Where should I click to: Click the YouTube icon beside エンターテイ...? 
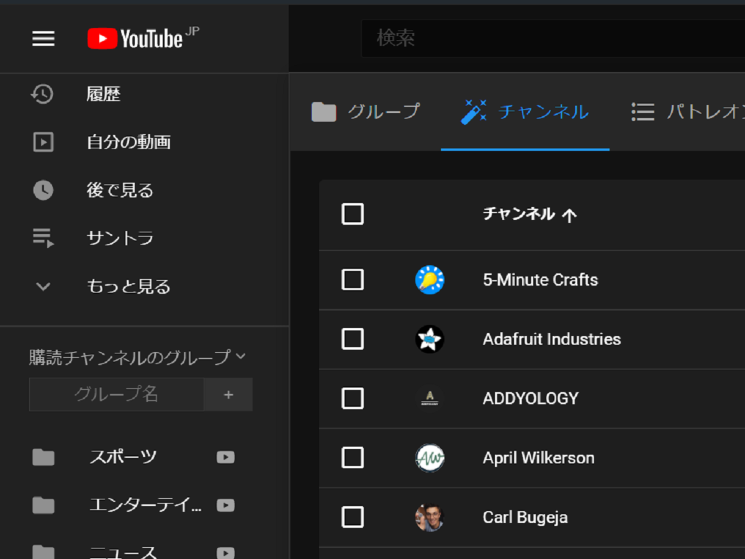[225, 505]
